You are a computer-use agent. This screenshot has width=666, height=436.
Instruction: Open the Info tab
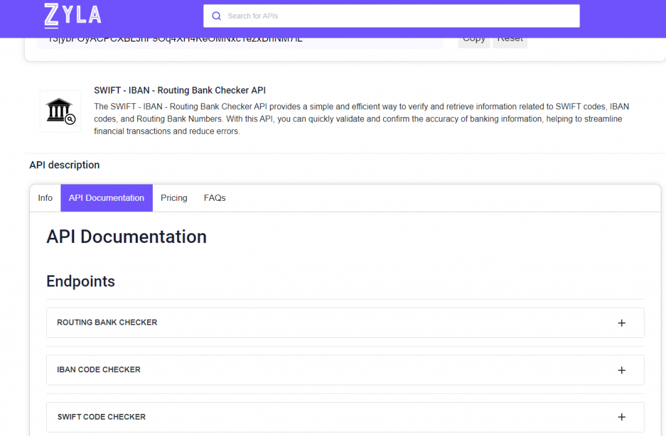click(x=45, y=198)
